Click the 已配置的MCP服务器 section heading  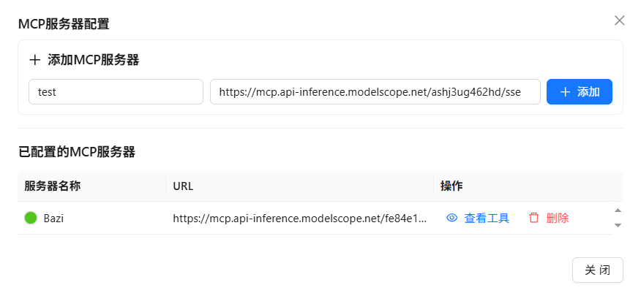(77, 152)
